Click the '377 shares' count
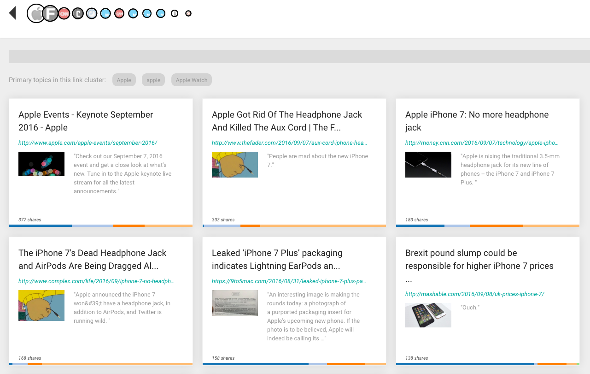590x374 pixels. [x=30, y=220]
